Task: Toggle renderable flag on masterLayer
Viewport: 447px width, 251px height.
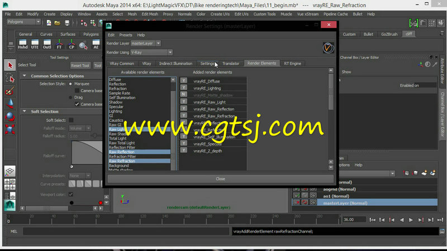Action: tap(297, 202)
